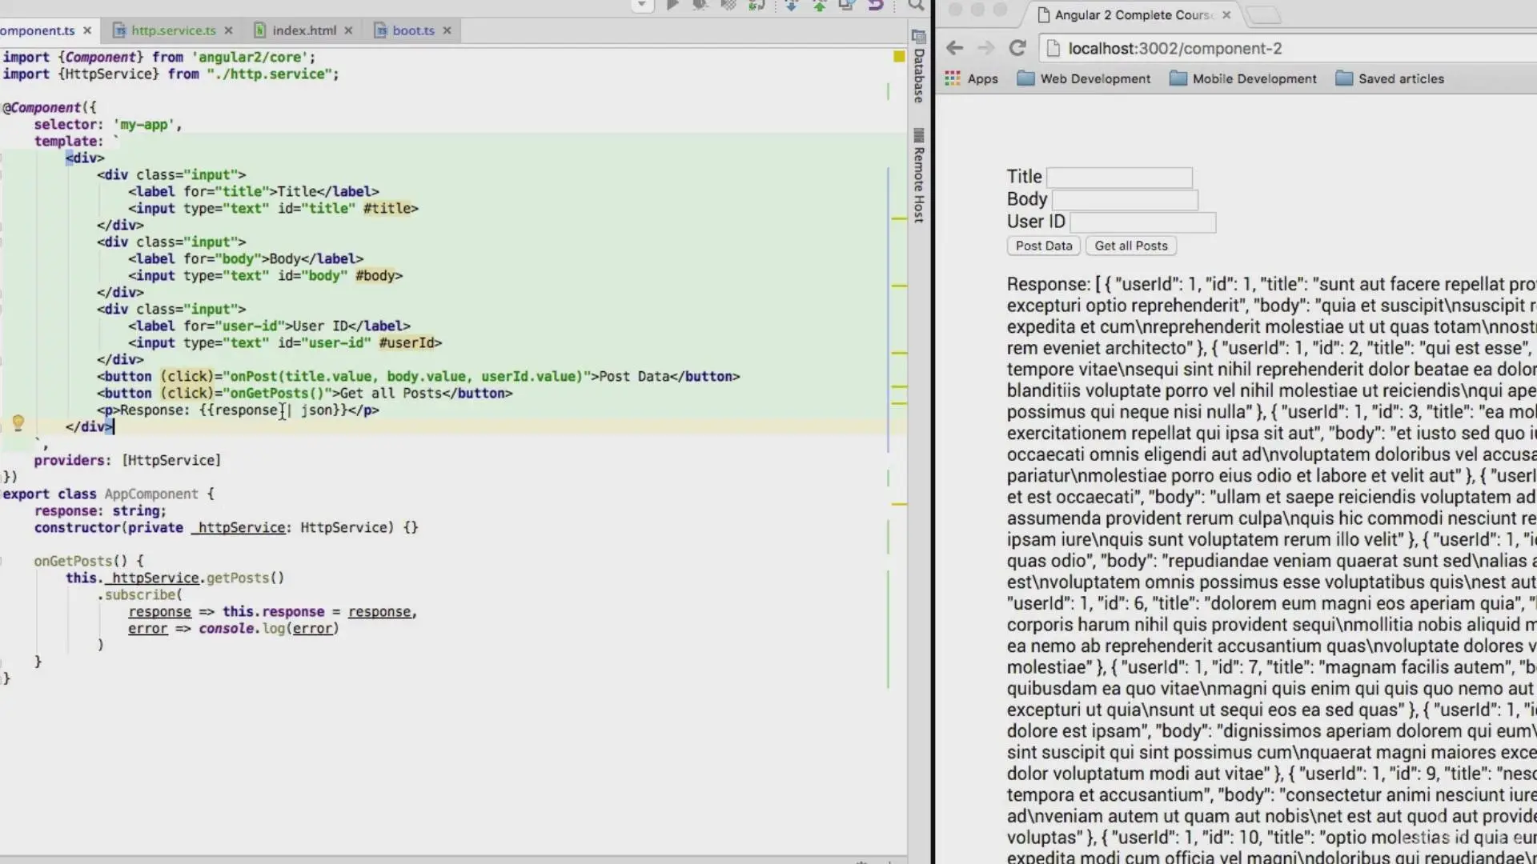This screenshot has width=1537, height=864.
Task: Click the show history icon in IDE toolbar
Action: 847,5
